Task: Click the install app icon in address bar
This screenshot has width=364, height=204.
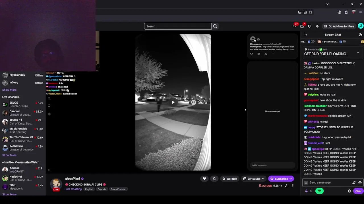Action: pyautogui.click(x=305, y=12)
